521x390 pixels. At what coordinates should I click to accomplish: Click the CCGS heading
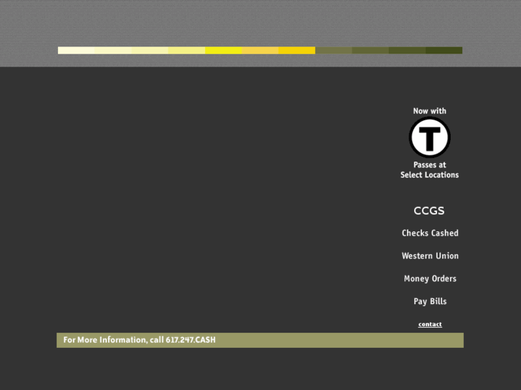pos(429,211)
